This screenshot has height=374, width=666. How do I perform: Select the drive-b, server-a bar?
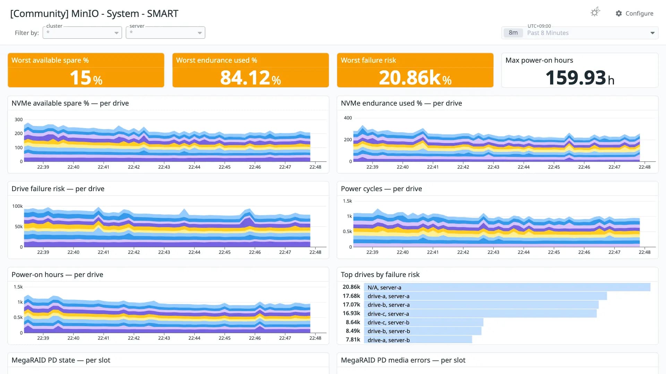coord(481,305)
